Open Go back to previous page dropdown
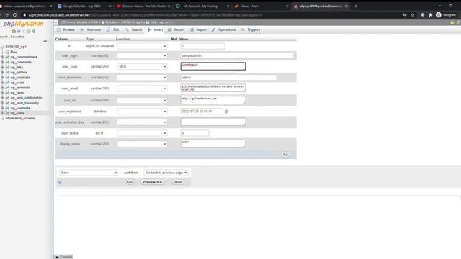461x259 pixels. 166,173
